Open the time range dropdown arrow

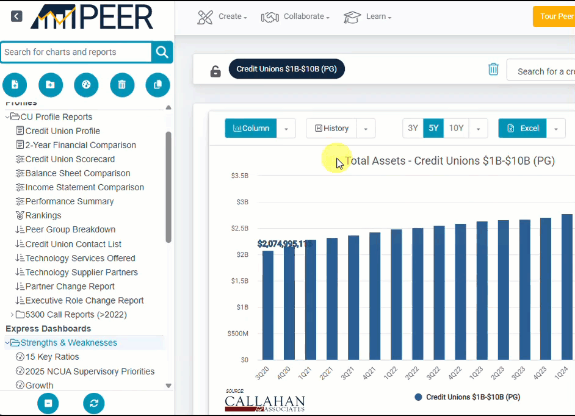478,128
